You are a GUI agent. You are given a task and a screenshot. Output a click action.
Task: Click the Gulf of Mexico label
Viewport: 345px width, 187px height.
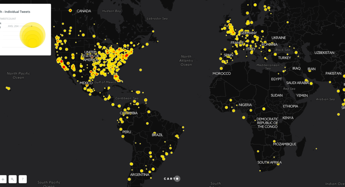105,82
